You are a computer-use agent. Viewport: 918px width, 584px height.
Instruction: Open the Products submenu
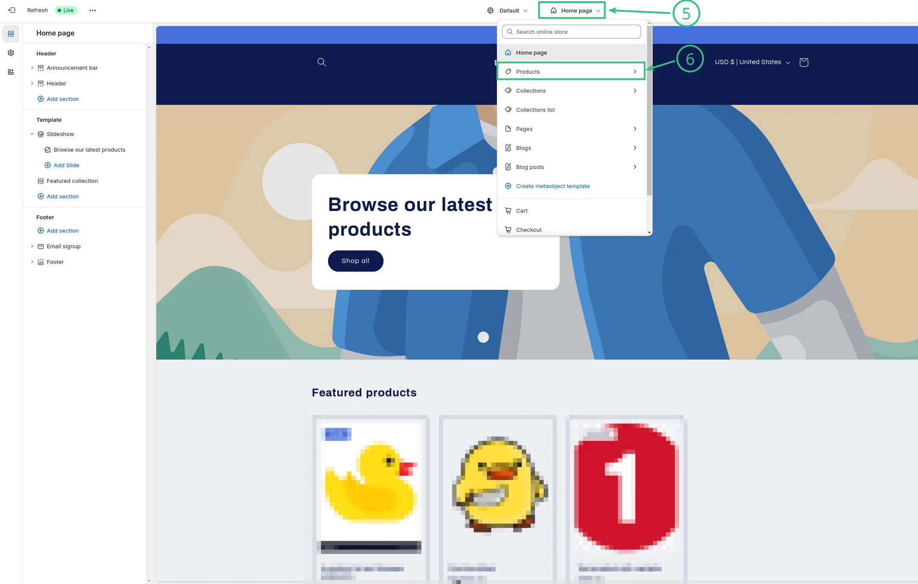[x=571, y=71]
